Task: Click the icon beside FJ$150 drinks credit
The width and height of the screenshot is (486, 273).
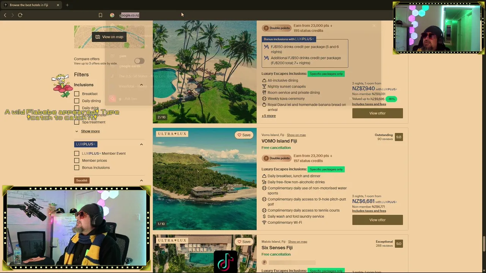Action: [x=267, y=47]
